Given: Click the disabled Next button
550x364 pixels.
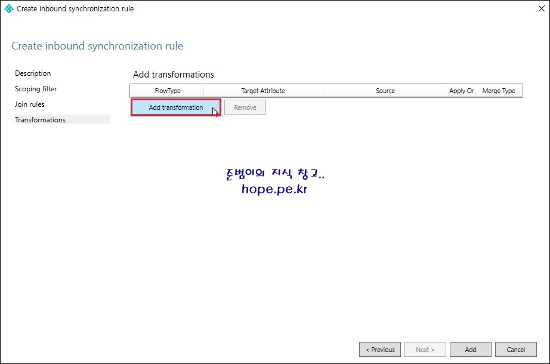Looking at the screenshot, I should coord(425,350).
